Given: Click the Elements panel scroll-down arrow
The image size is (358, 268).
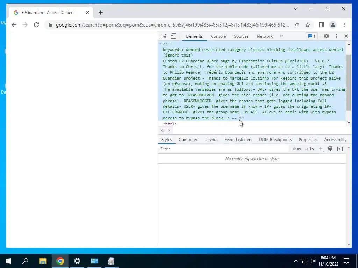Looking at the screenshot, I should [349, 123].
